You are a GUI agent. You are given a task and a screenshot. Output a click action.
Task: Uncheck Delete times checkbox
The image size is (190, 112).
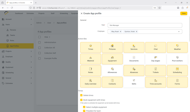[x=81, y=95]
